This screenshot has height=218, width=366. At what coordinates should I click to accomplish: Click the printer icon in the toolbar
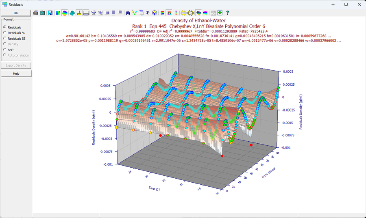click(x=36, y=13)
